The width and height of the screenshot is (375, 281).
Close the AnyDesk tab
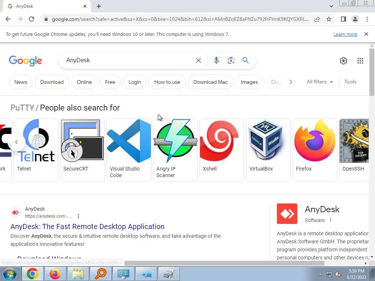(85, 7)
